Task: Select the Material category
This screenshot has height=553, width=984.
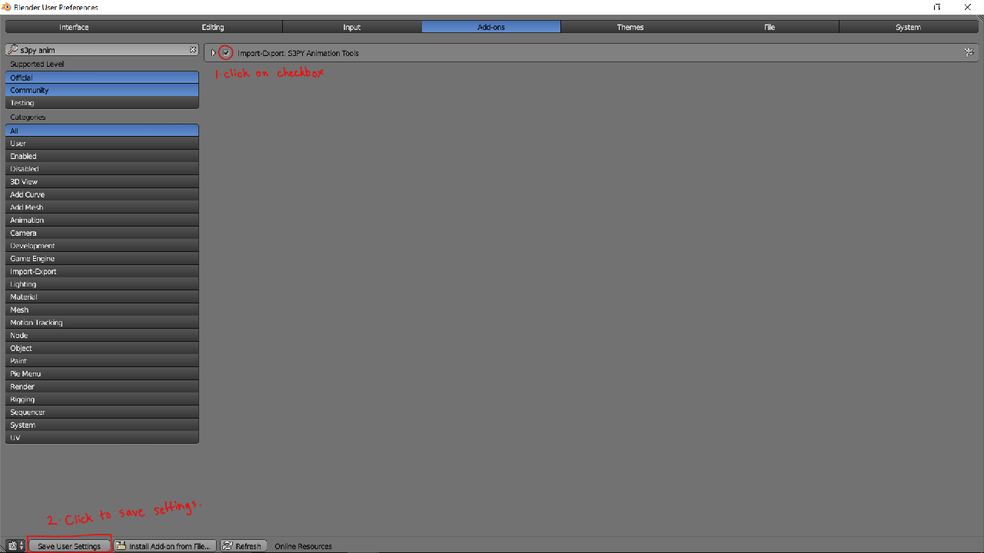Action: [102, 297]
